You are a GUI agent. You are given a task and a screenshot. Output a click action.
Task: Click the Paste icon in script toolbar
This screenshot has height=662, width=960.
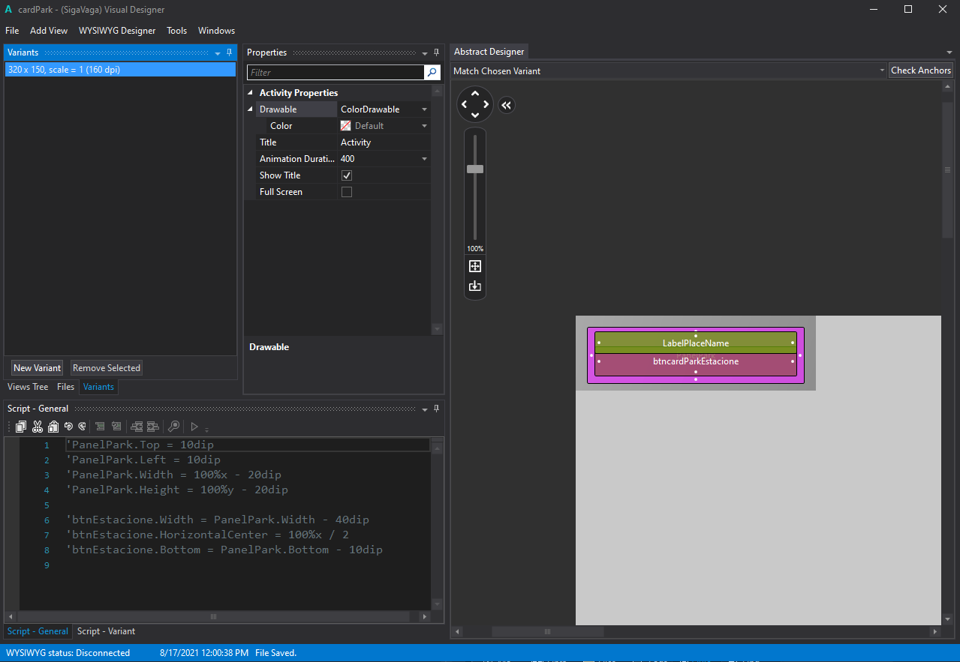(x=53, y=427)
